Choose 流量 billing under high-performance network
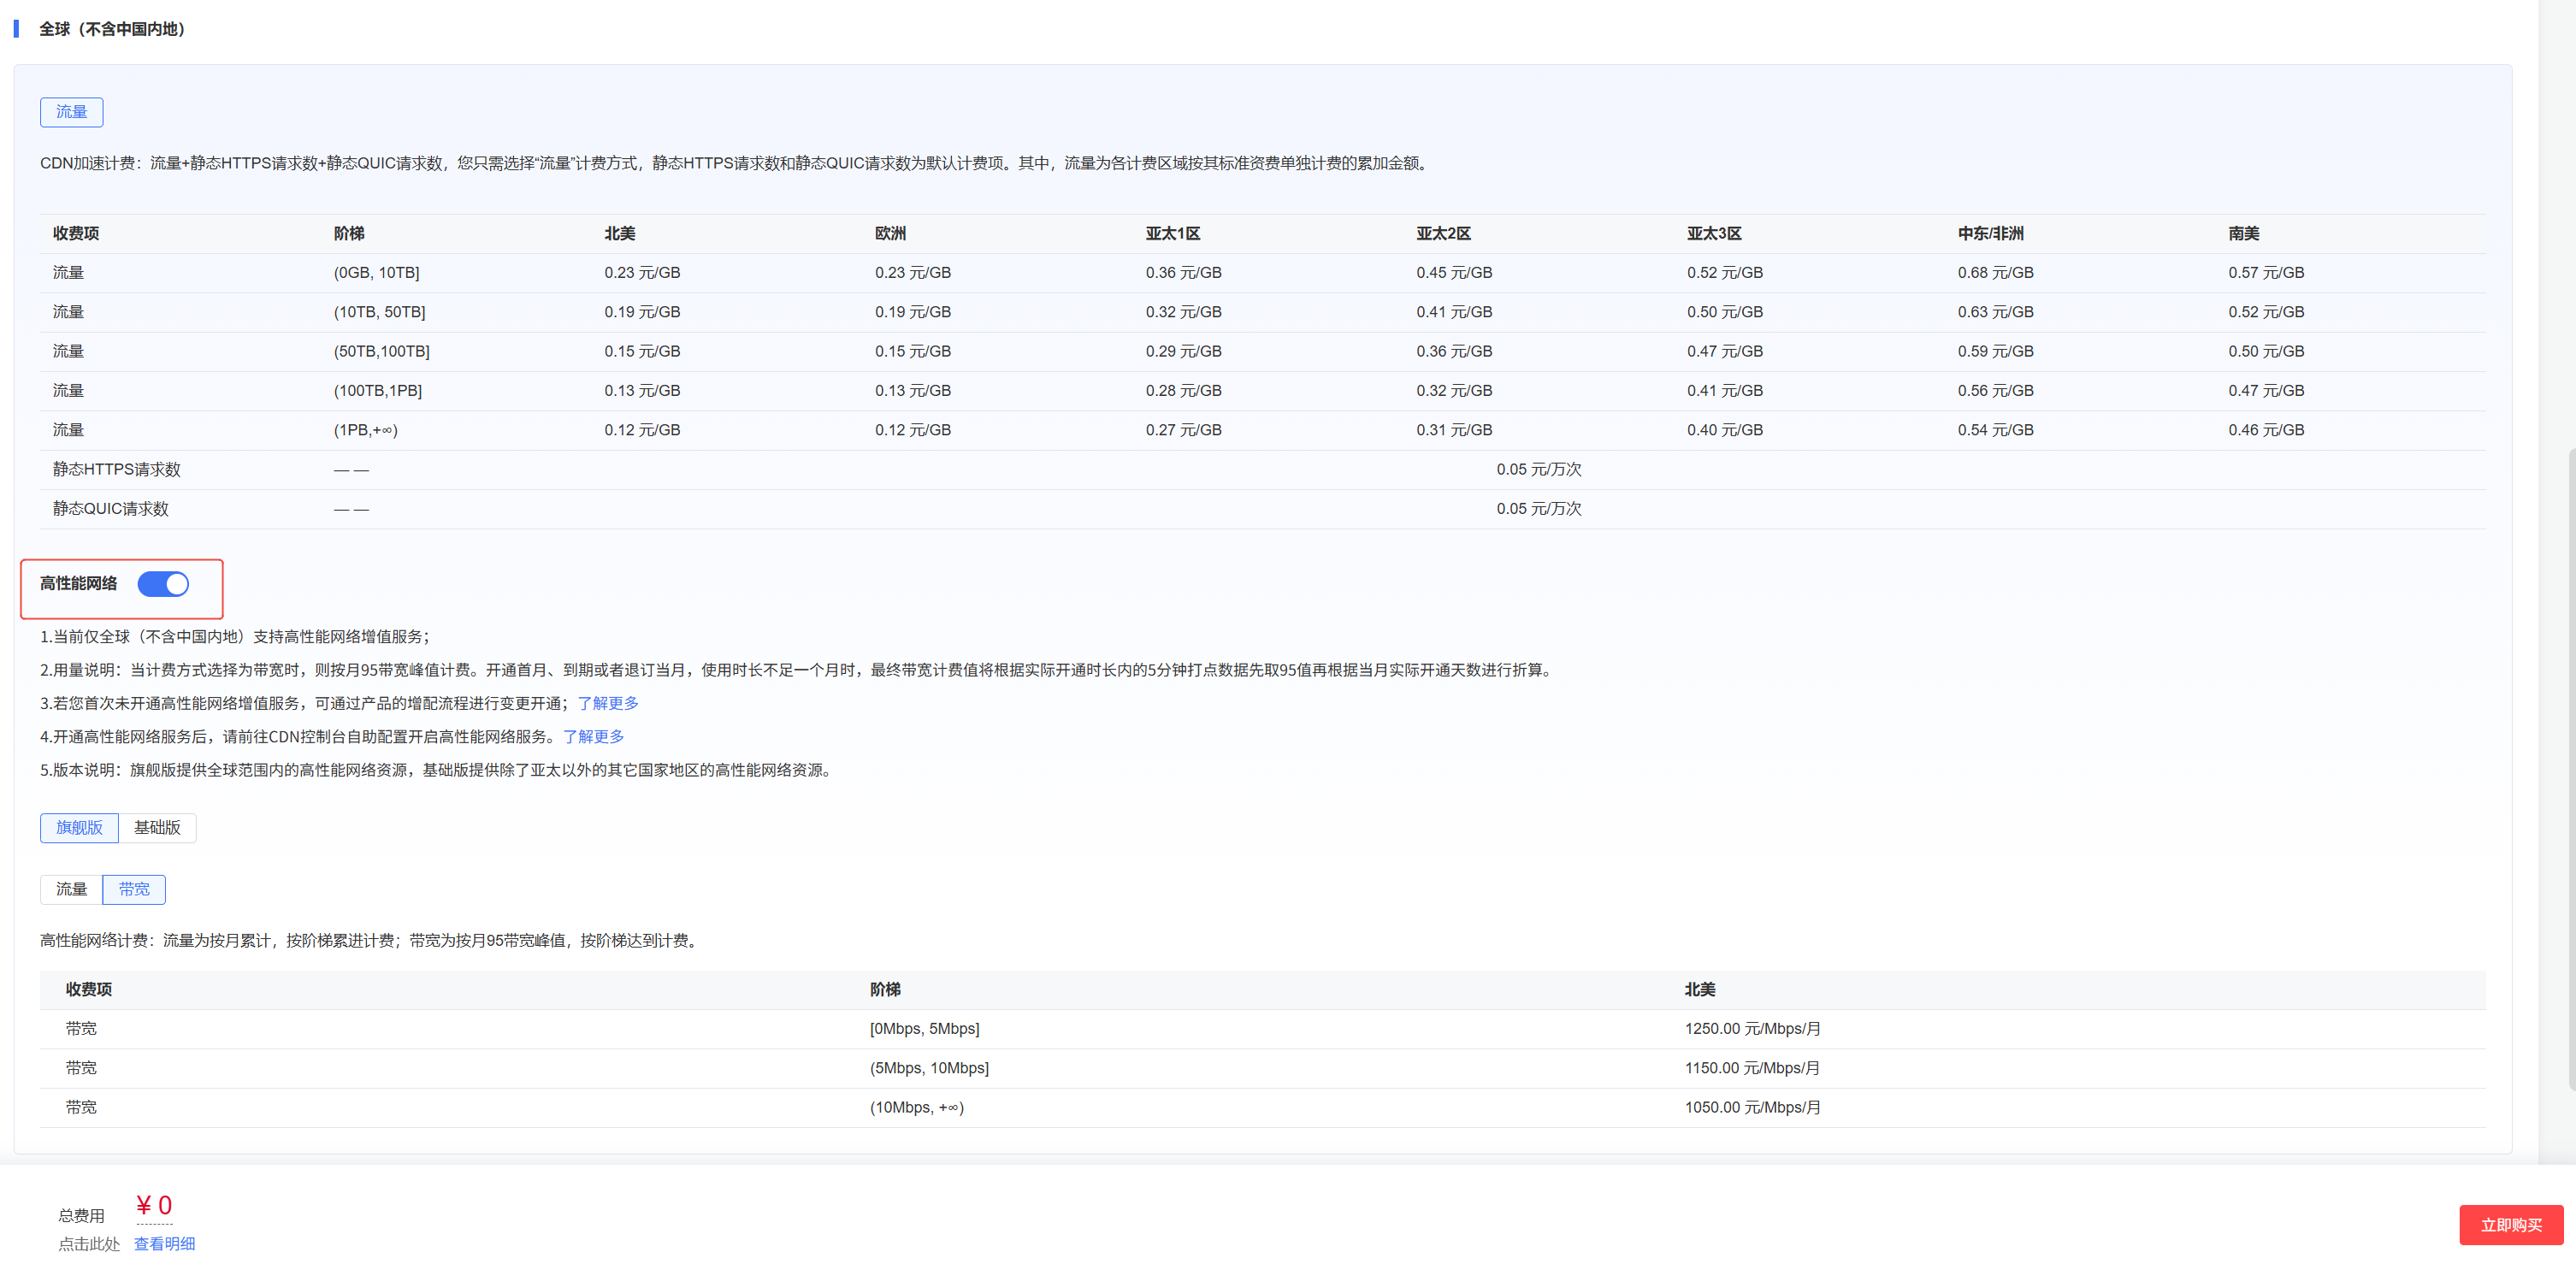The width and height of the screenshot is (2576, 1264). [71, 890]
